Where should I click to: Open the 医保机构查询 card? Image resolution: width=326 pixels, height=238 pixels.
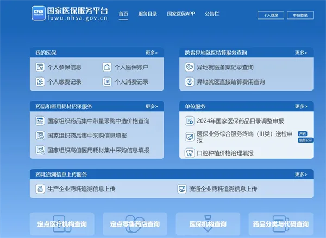point(208,224)
